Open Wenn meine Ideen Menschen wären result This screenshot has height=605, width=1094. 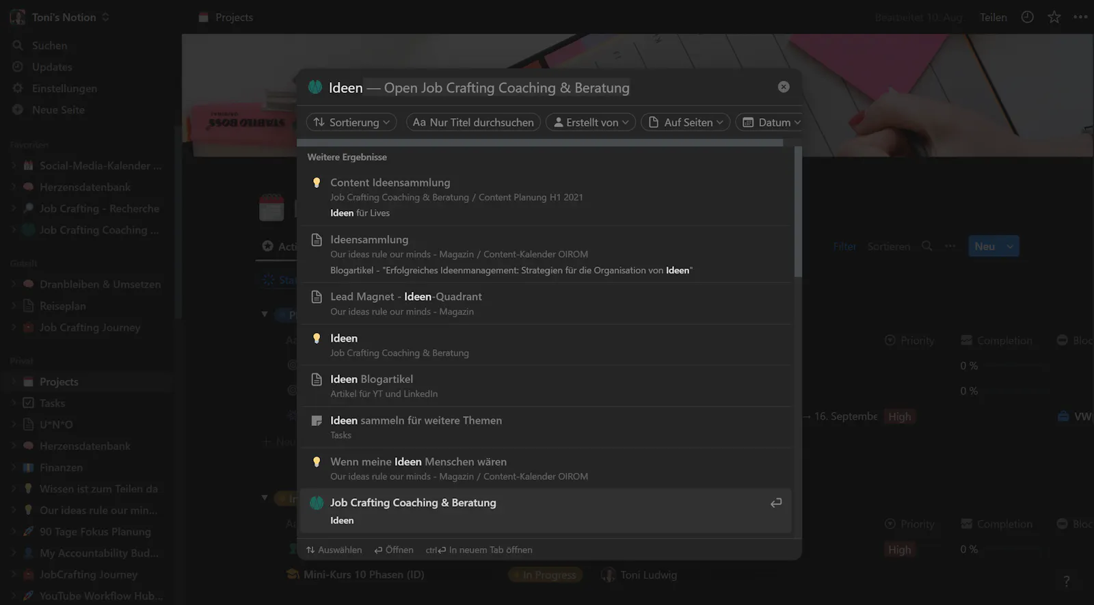tap(546, 468)
